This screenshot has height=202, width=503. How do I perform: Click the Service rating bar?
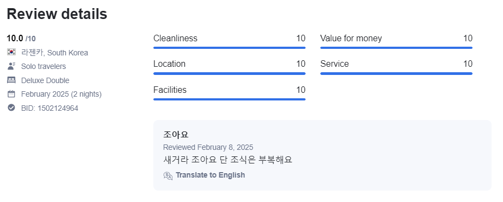click(396, 74)
